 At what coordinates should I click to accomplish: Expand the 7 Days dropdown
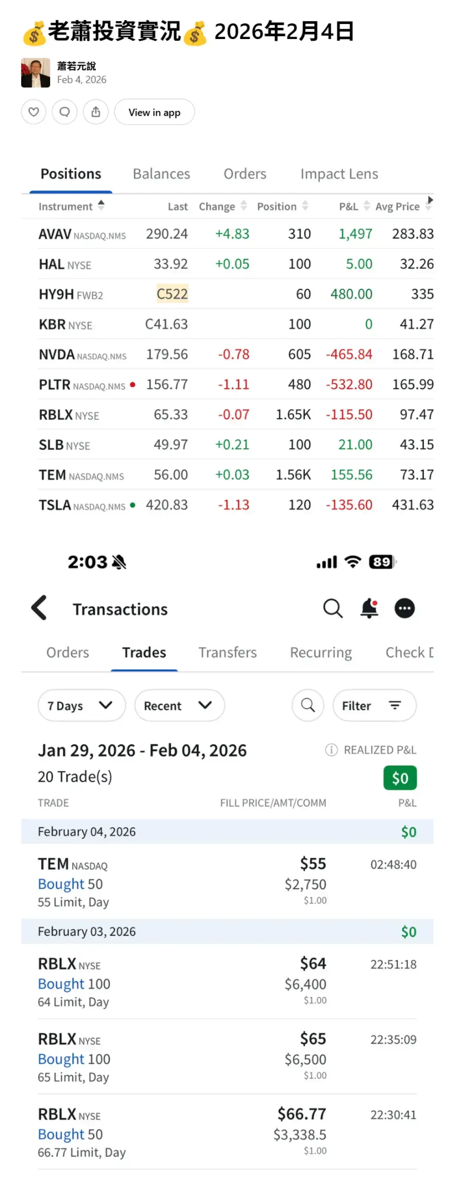(x=81, y=705)
